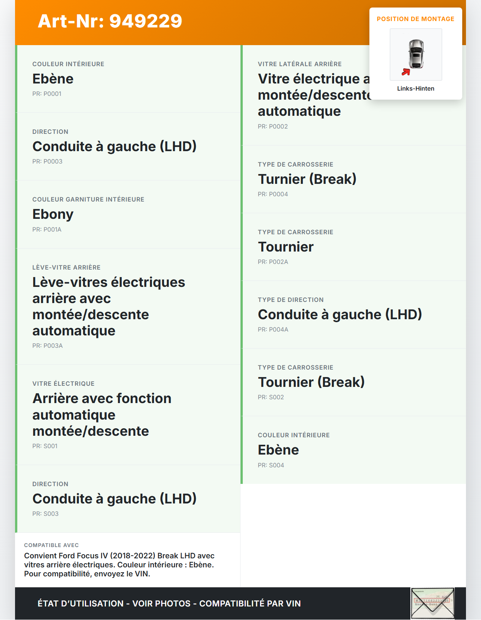Click PR code P0001 under Ebène
Viewport: 481px width, 620px height.
(47, 94)
